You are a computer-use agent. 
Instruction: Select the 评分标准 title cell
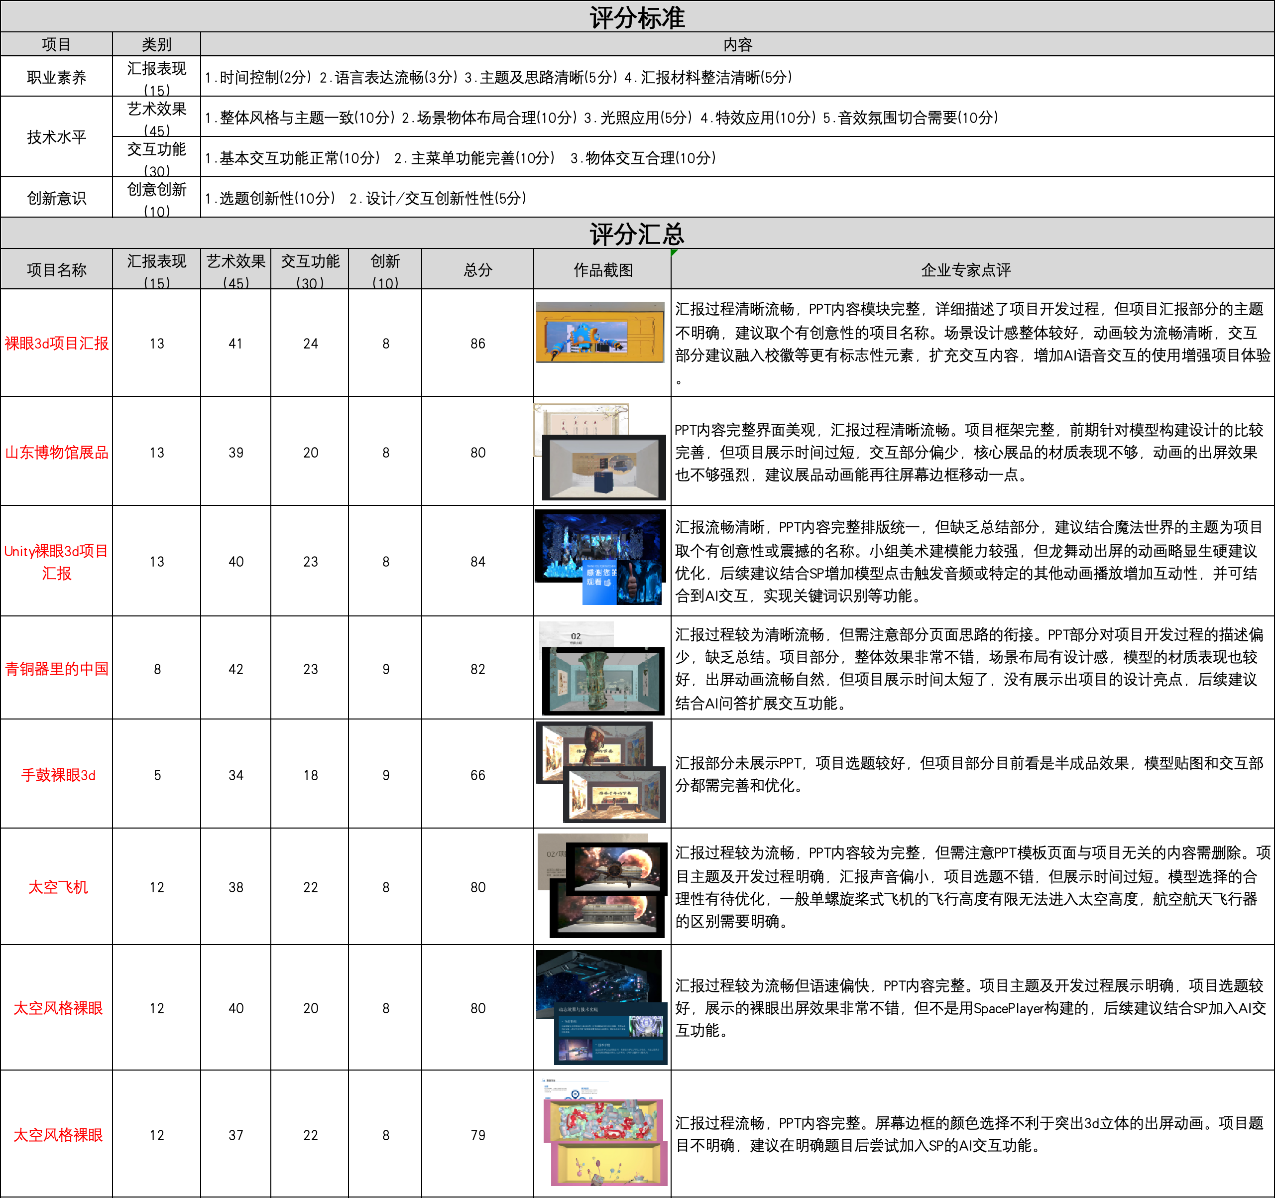pyautogui.click(x=637, y=16)
